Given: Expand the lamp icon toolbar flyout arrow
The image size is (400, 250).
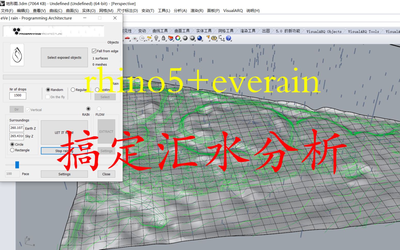Looking at the screenshot, I should point(158,41).
